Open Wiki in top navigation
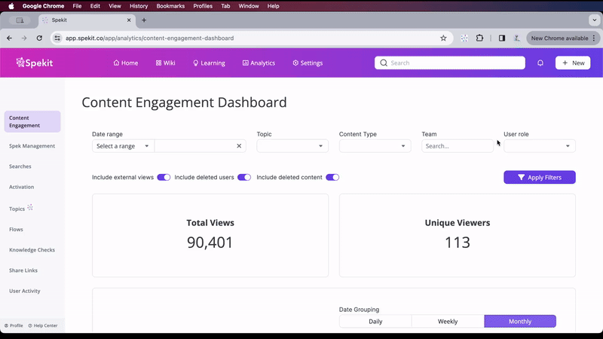 pos(165,63)
